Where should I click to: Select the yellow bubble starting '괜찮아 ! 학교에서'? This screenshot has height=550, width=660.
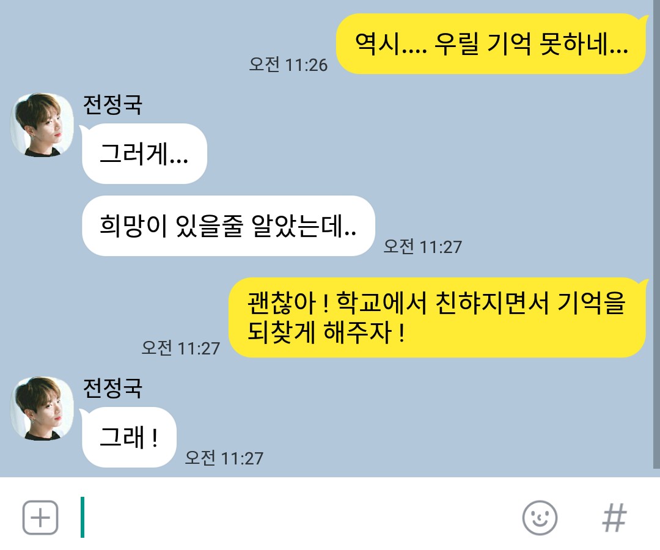(438, 318)
